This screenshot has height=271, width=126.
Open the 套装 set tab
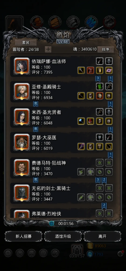click(x=26, y=43)
